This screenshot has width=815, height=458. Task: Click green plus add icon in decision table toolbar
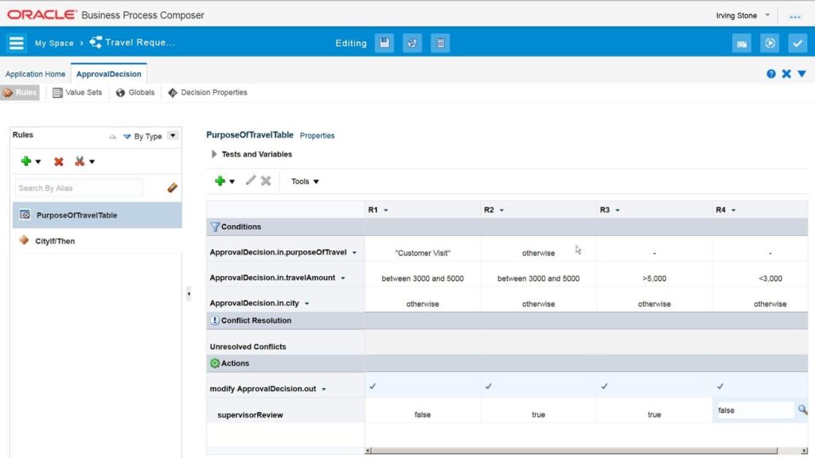pos(220,180)
